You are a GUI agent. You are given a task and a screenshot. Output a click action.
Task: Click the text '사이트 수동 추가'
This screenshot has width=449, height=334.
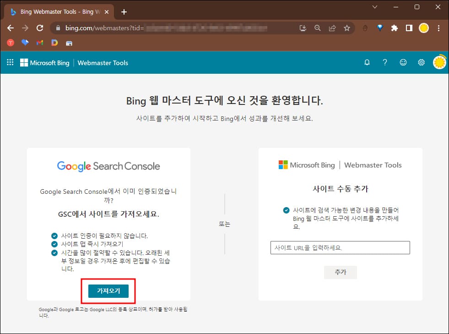[340, 189]
